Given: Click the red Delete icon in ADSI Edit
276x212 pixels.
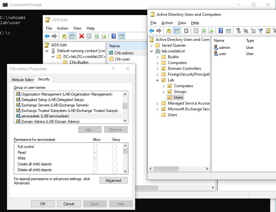Looking at the screenshot, I should tap(82, 36).
